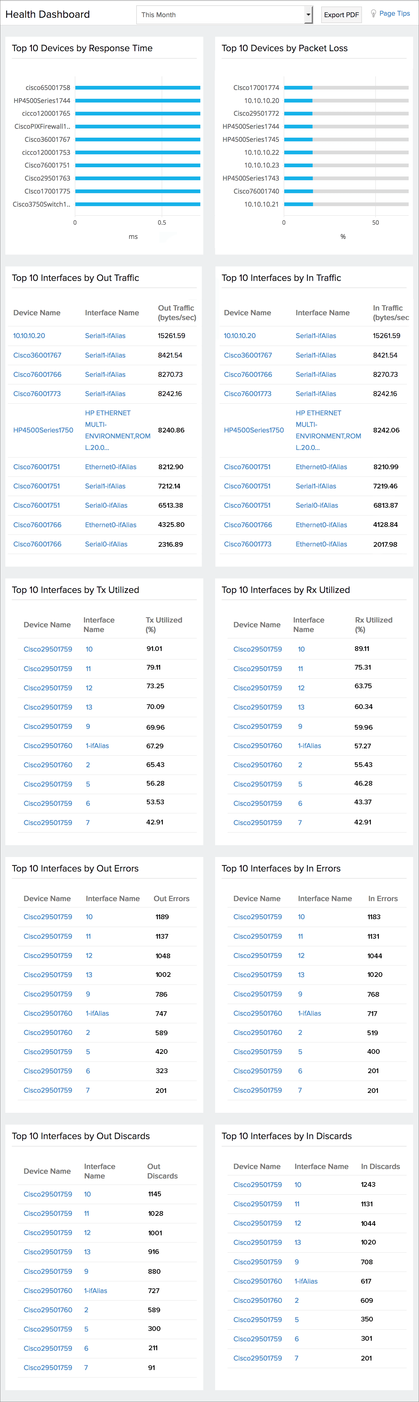This screenshot has width=419, height=1402.
Task: Open interface 9 in In Errors table
Action: click(300, 994)
